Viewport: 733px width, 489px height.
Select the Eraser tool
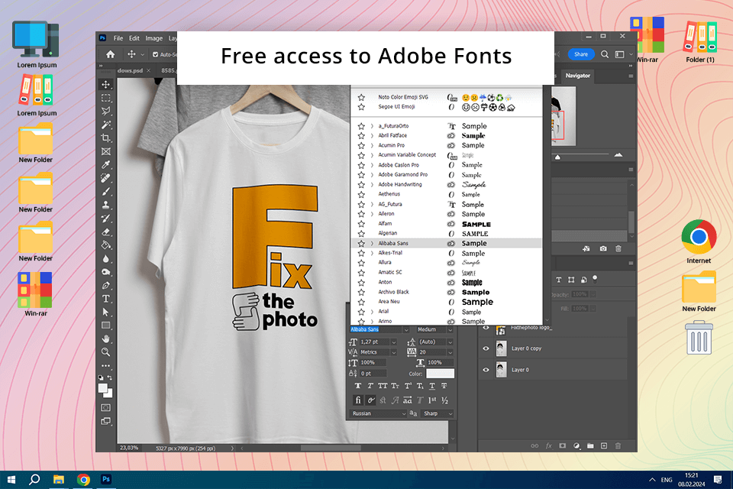coord(106,232)
